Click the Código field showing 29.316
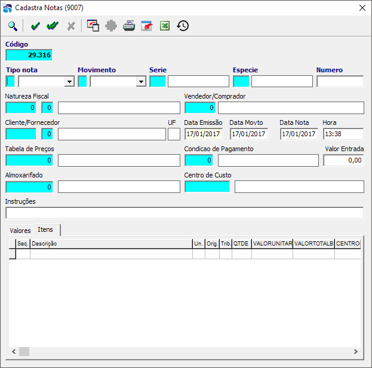Image resolution: width=372 pixels, height=368 pixels. tap(29, 55)
